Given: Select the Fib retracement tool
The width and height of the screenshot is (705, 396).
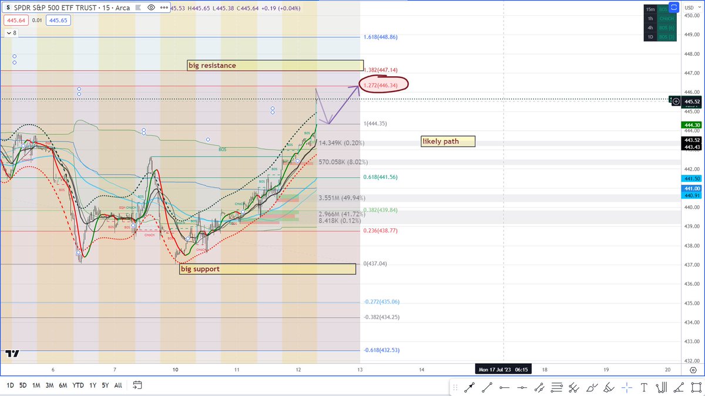Looking at the screenshot, I should point(557,387).
